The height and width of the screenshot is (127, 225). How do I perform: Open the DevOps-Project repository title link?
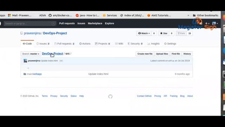(55, 33)
